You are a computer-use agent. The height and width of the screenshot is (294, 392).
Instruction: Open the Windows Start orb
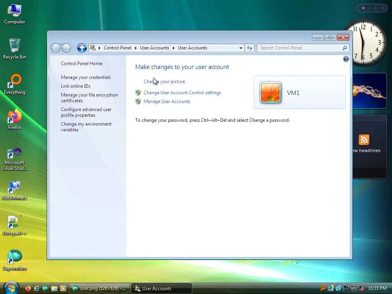tap(11, 288)
